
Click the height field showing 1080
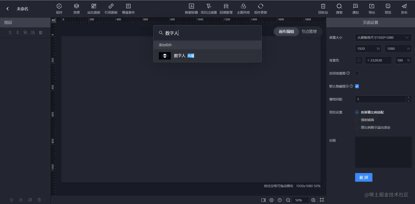click(x=398, y=49)
